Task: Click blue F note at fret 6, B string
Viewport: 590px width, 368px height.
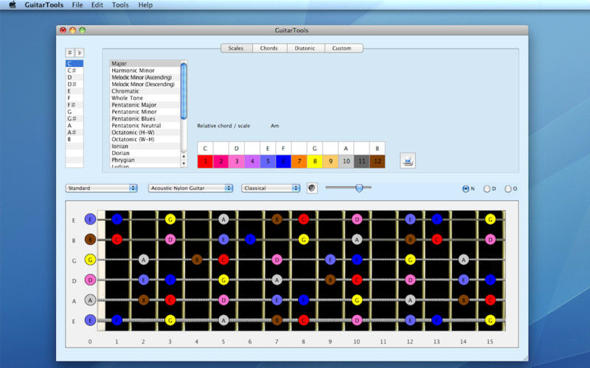Action: pos(250,239)
